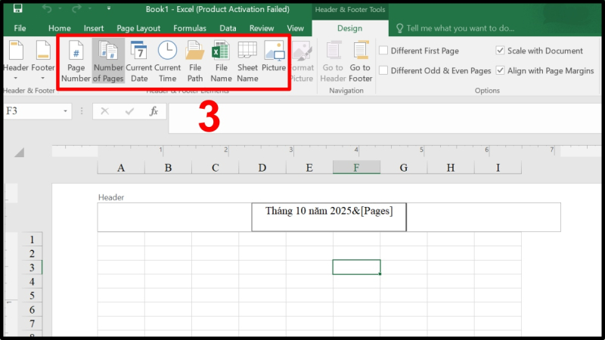This screenshot has width=605, height=340.
Task: Select column A header
Action: (x=121, y=168)
